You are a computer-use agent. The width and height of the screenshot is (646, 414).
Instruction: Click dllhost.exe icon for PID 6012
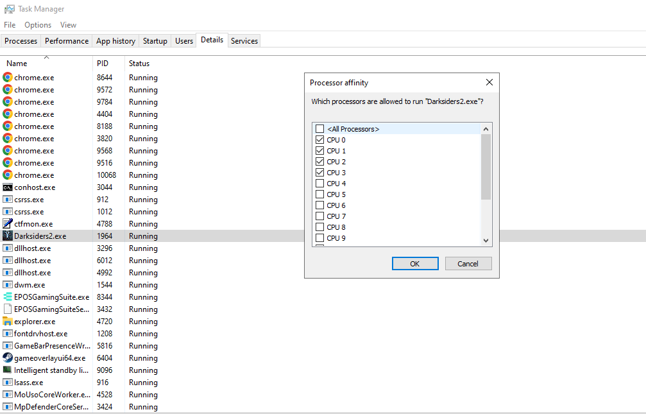pyautogui.click(x=8, y=260)
